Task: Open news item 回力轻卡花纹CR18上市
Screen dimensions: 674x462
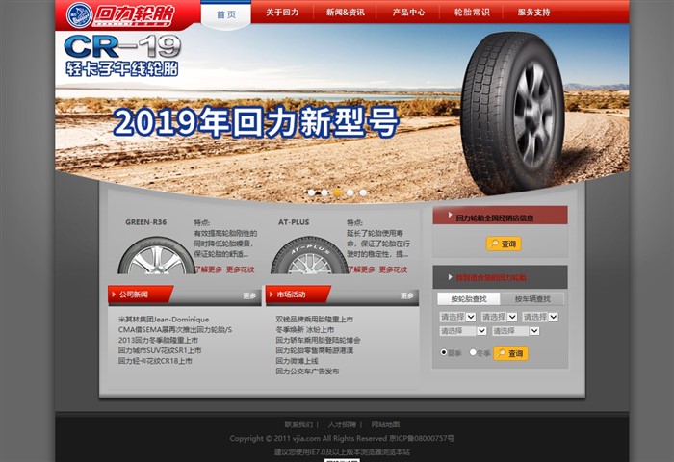Action: (155, 361)
